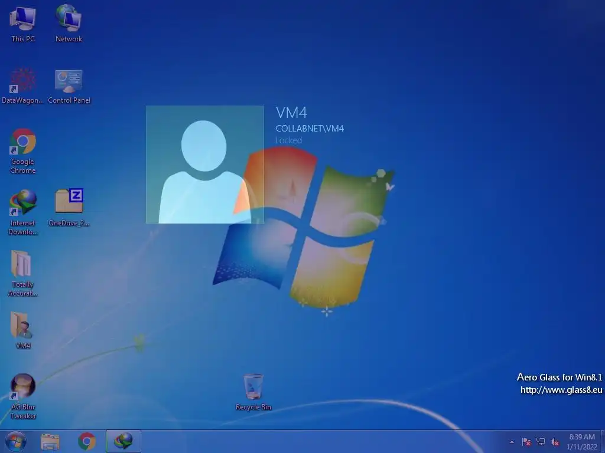Image resolution: width=605 pixels, height=453 pixels.
Task: Click the VM4 user account picture
Action: coord(205,165)
